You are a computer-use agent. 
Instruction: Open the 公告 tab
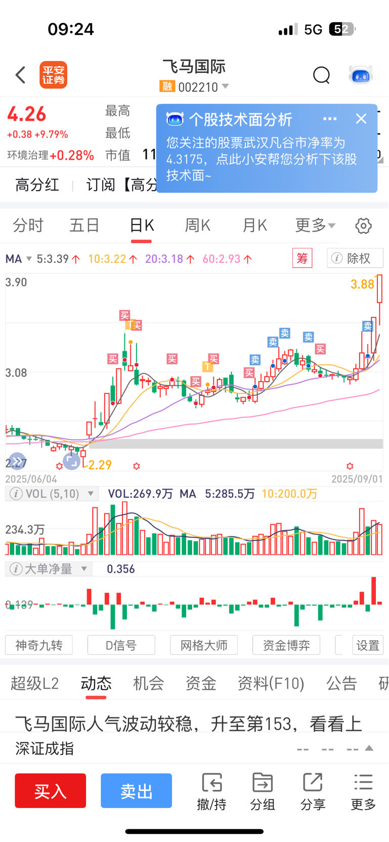tap(341, 684)
